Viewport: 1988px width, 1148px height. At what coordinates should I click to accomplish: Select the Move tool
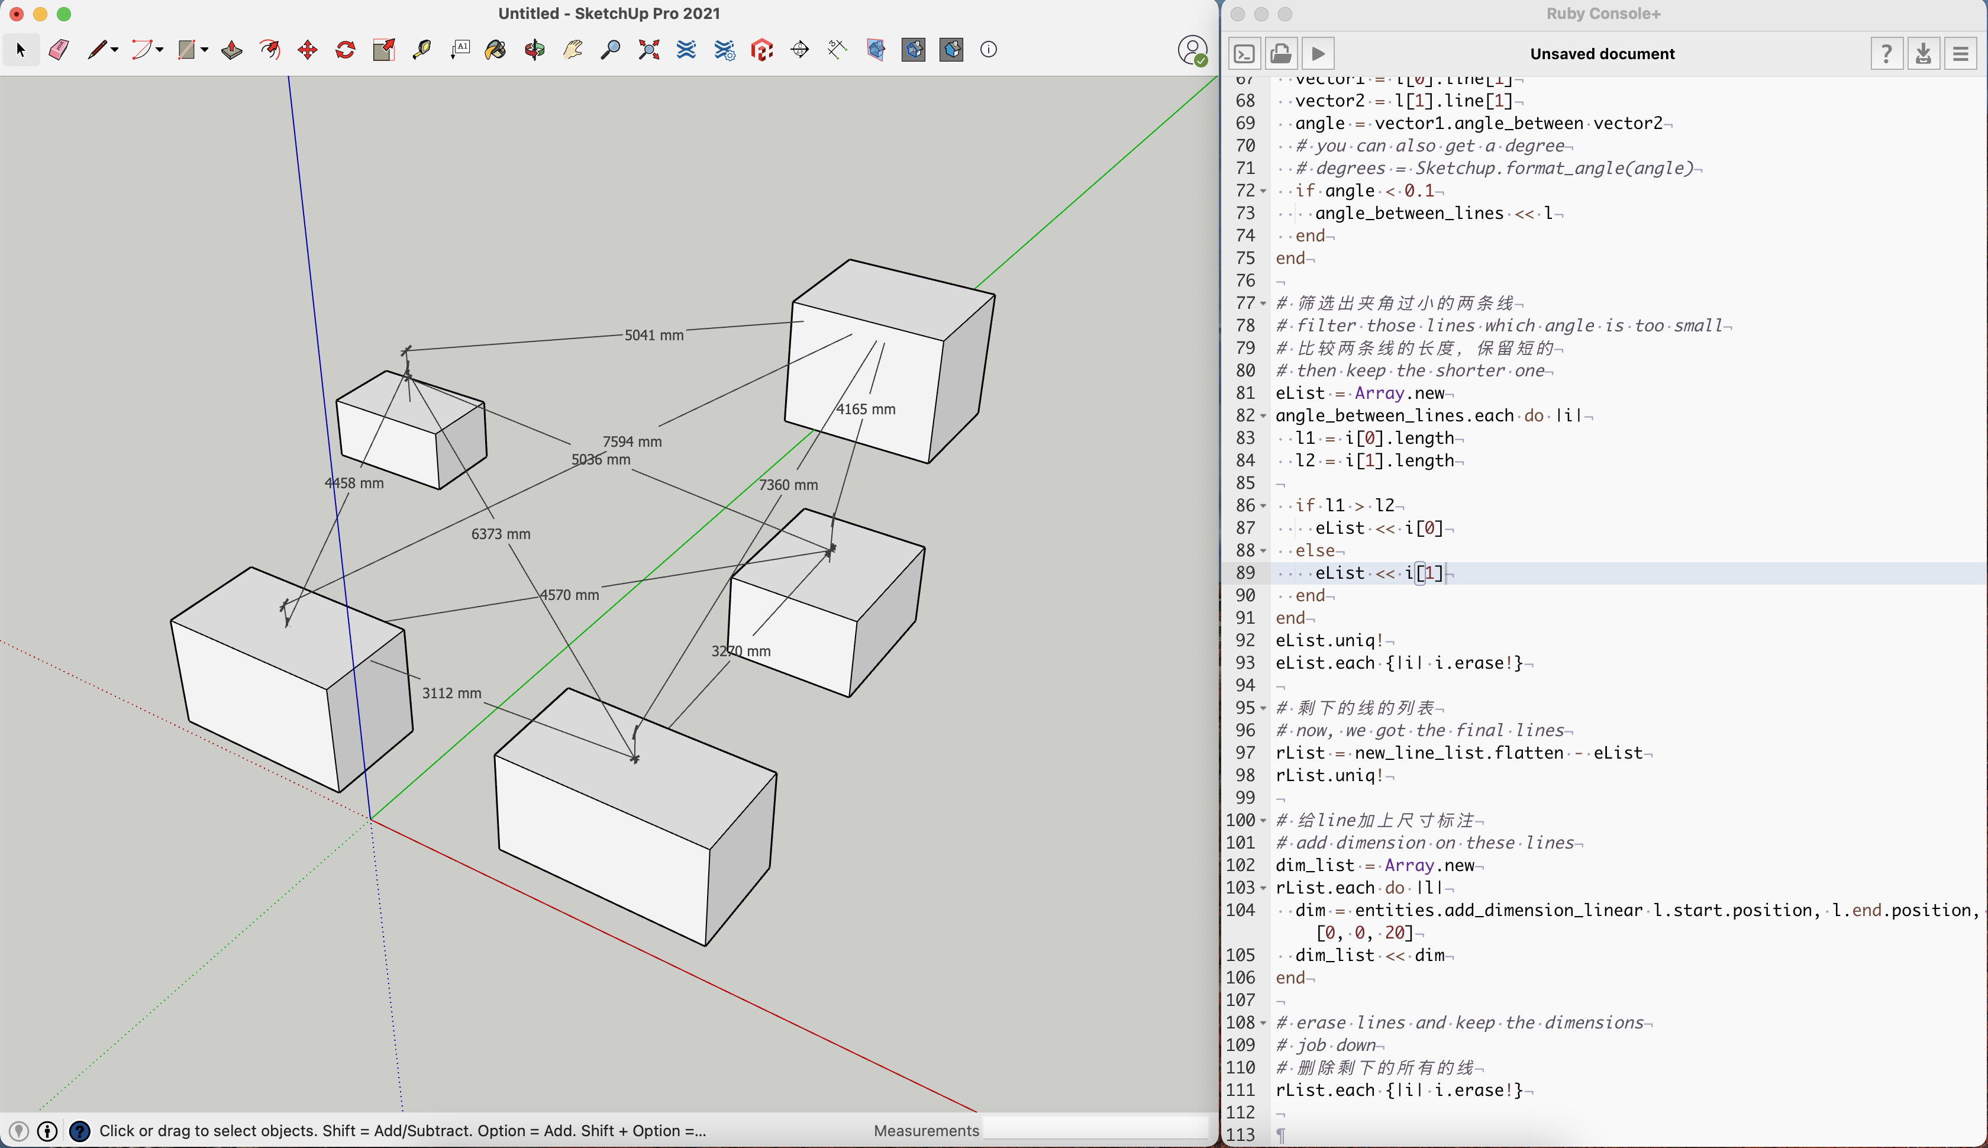point(308,50)
